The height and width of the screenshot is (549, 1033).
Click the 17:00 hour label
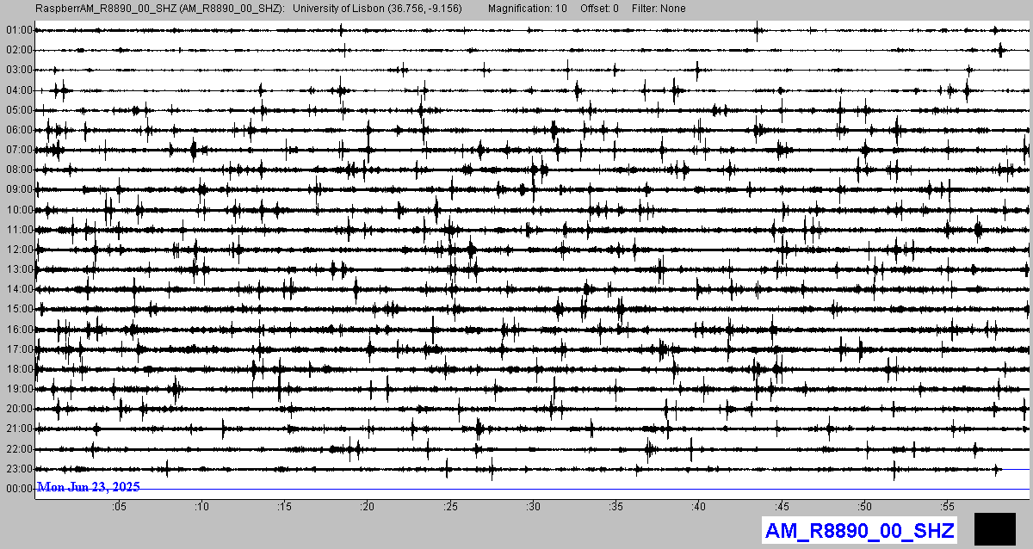[x=19, y=349]
